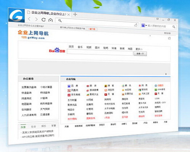Open 网易 site icon
Viewport: 190px width, 152px height.
pos(140,86)
